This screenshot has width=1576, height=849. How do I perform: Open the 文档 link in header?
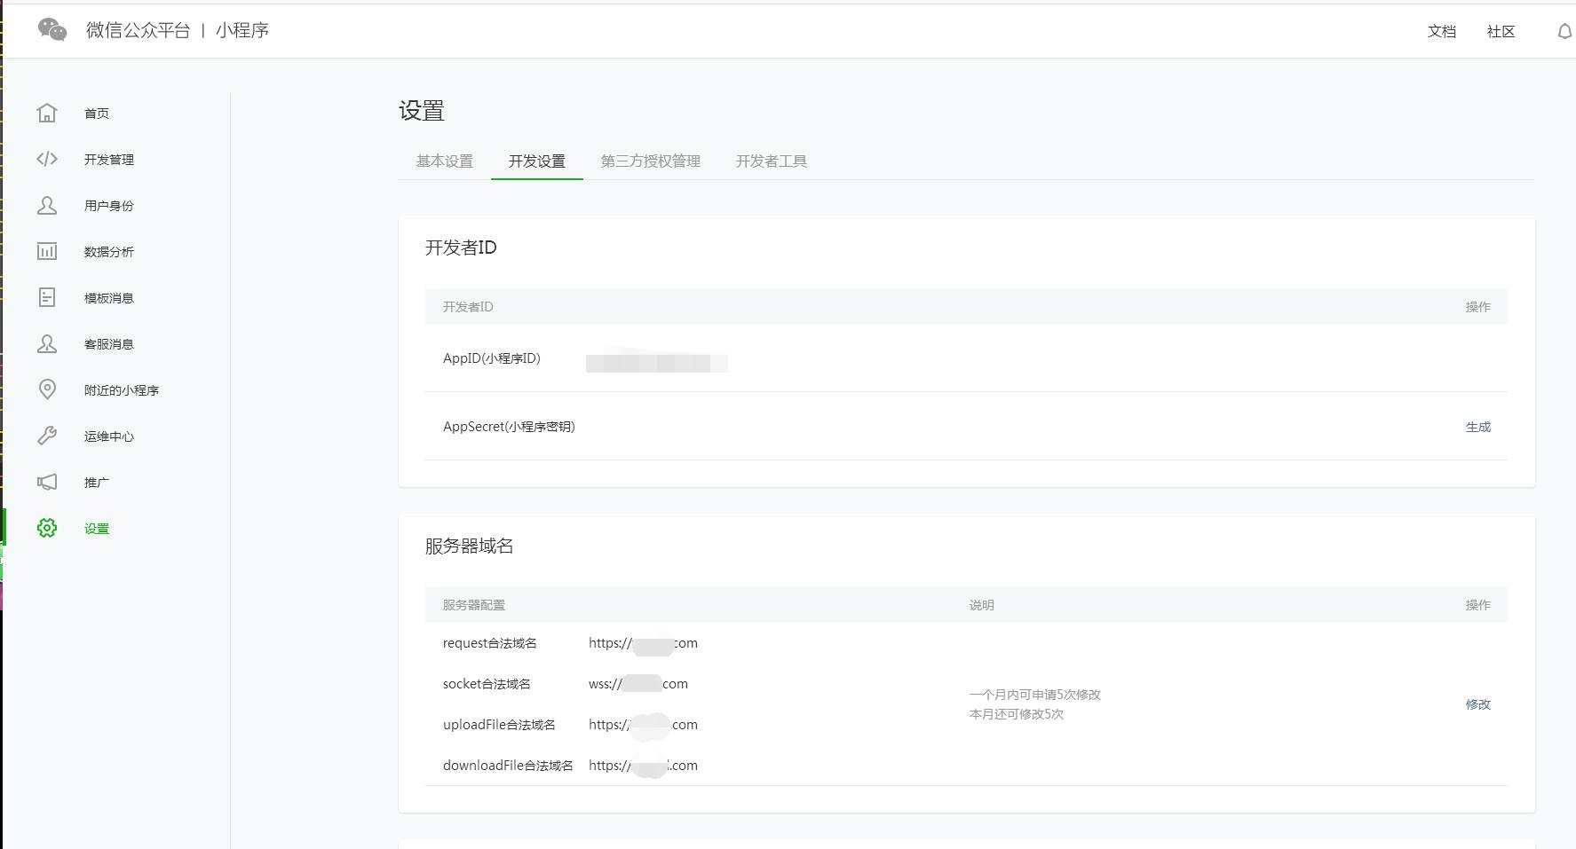[x=1441, y=32]
